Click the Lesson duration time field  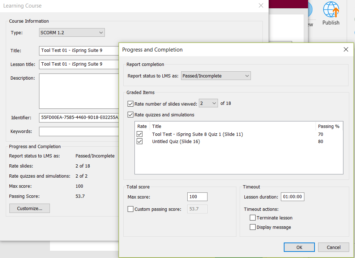(292, 197)
